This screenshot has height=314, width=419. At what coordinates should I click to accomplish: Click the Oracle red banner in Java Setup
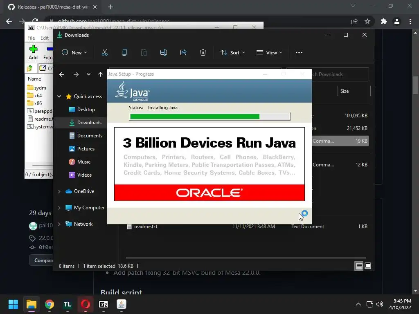point(209,193)
